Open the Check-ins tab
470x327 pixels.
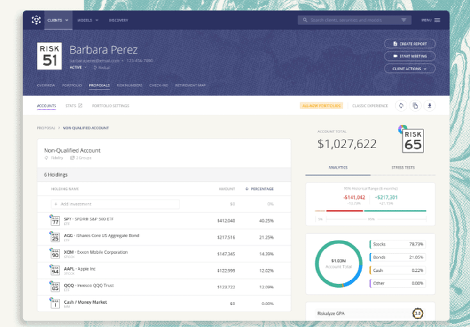point(158,86)
